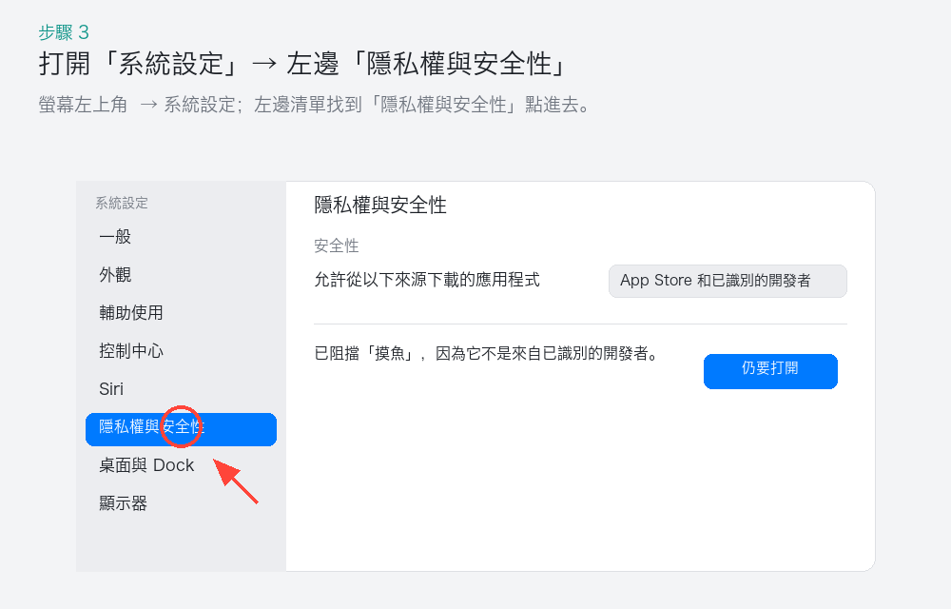
Task: Click the 系統設定 sidebar header
Action: click(122, 204)
